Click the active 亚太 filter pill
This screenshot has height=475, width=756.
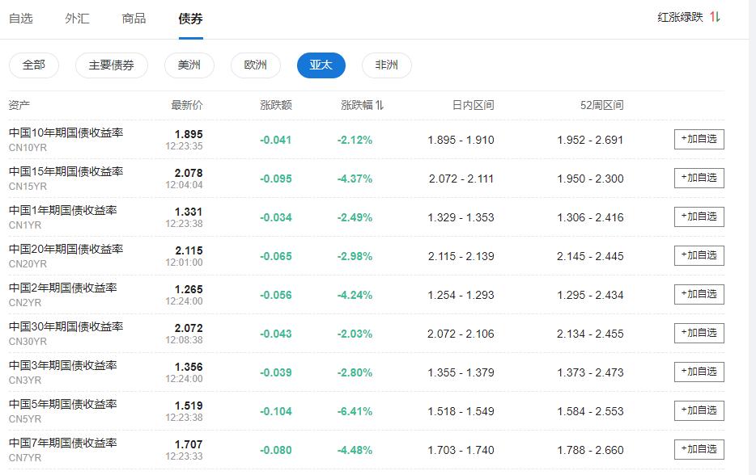coord(321,65)
